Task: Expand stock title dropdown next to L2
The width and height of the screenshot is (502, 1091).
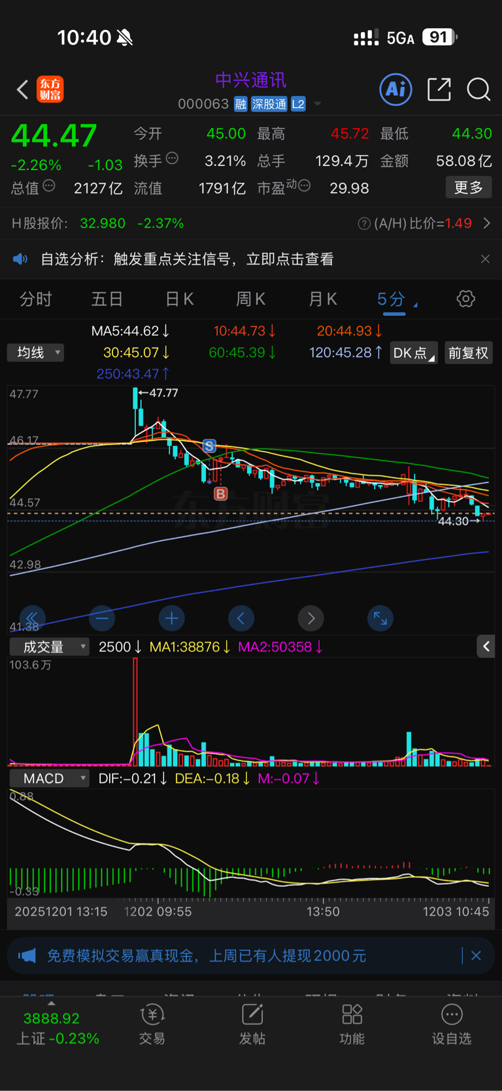Action: click(318, 104)
